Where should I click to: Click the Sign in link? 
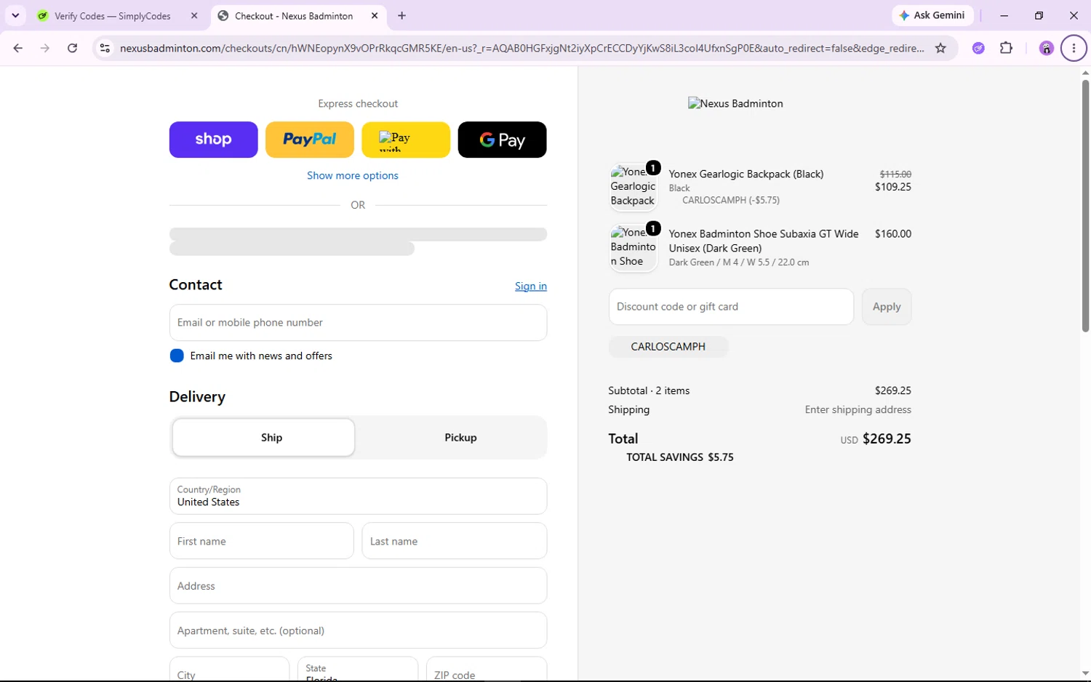point(531,286)
